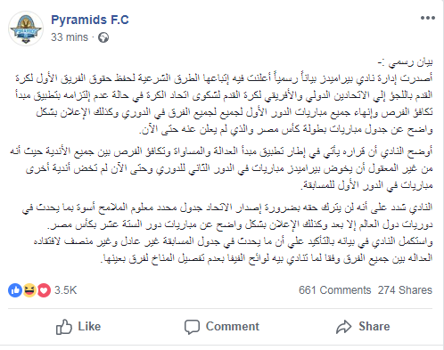This screenshot has height=350, width=444.
Task: Click the blue thumbs-up reaction icon
Action: tap(15, 290)
